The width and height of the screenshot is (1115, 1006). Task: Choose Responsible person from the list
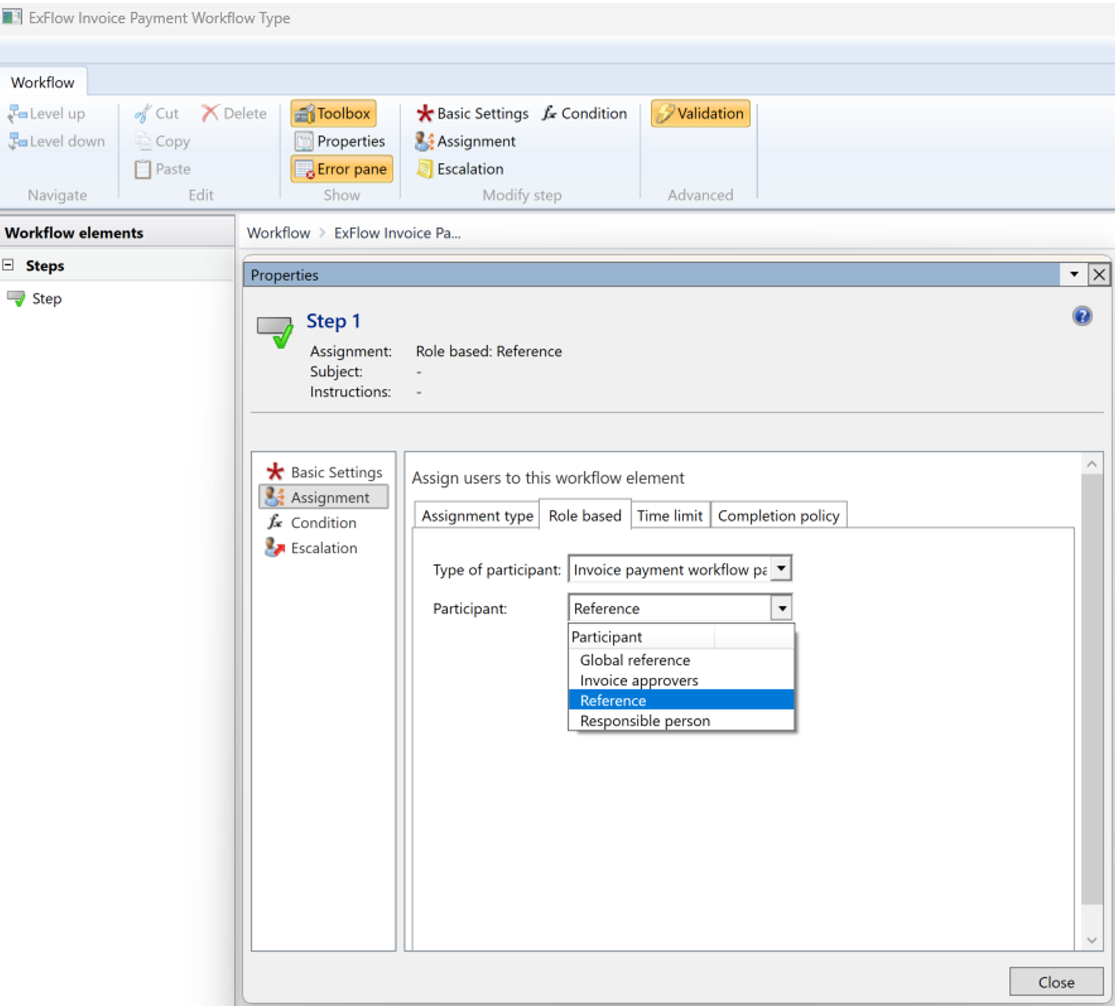pos(681,721)
